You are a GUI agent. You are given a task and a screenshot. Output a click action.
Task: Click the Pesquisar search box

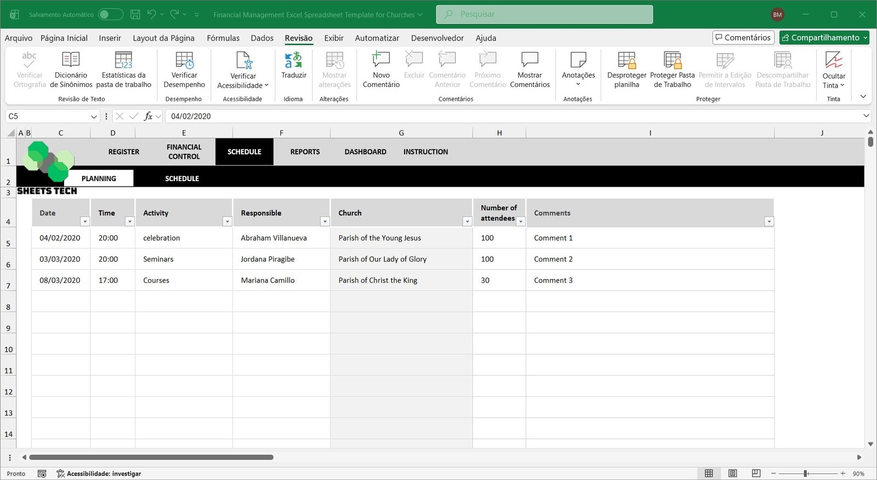click(x=544, y=14)
